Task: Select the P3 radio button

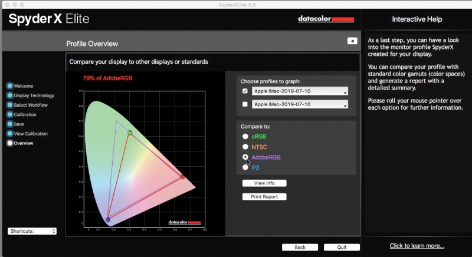Action: click(x=245, y=167)
